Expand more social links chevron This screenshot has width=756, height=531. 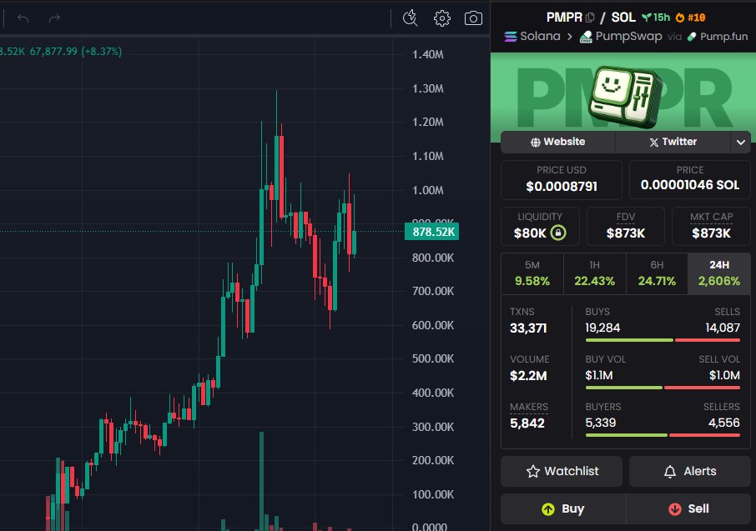pos(741,143)
